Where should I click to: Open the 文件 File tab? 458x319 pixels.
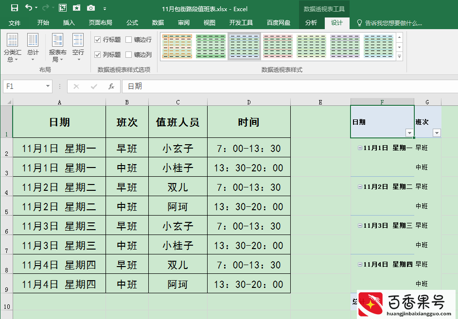(14, 23)
